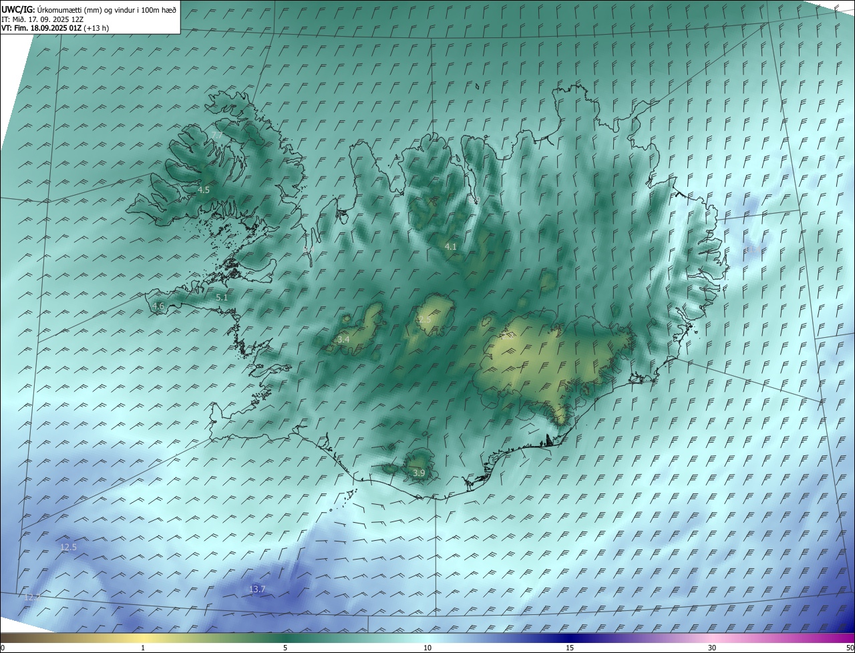Image resolution: width=855 pixels, height=653 pixels.
Task: Click the 3.9 value label near the south coast
Action: [419, 473]
